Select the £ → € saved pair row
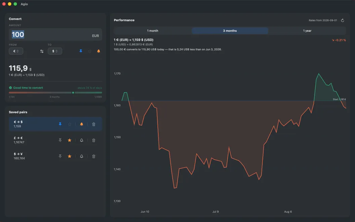The image size is (355, 222). (x=55, y=140)
